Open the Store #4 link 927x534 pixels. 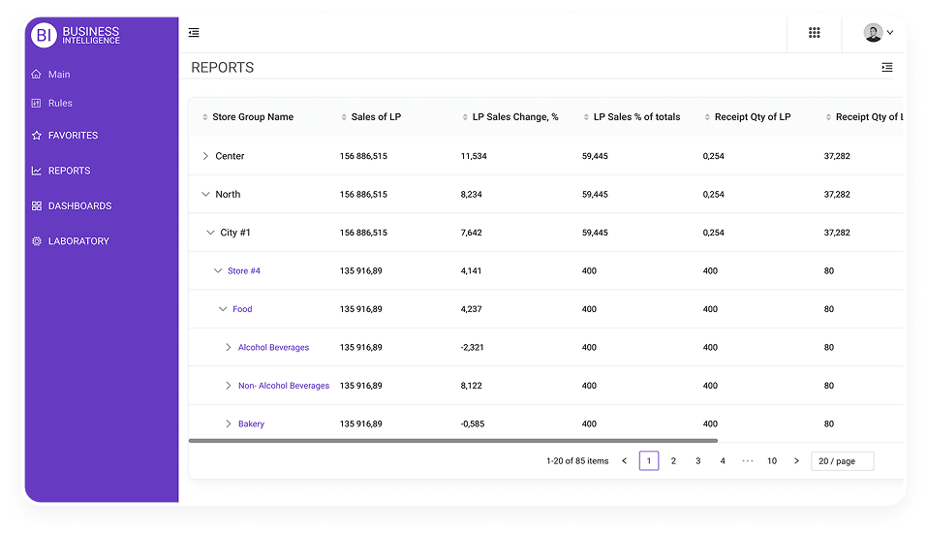pyautogui.click(x=243, y=270)
